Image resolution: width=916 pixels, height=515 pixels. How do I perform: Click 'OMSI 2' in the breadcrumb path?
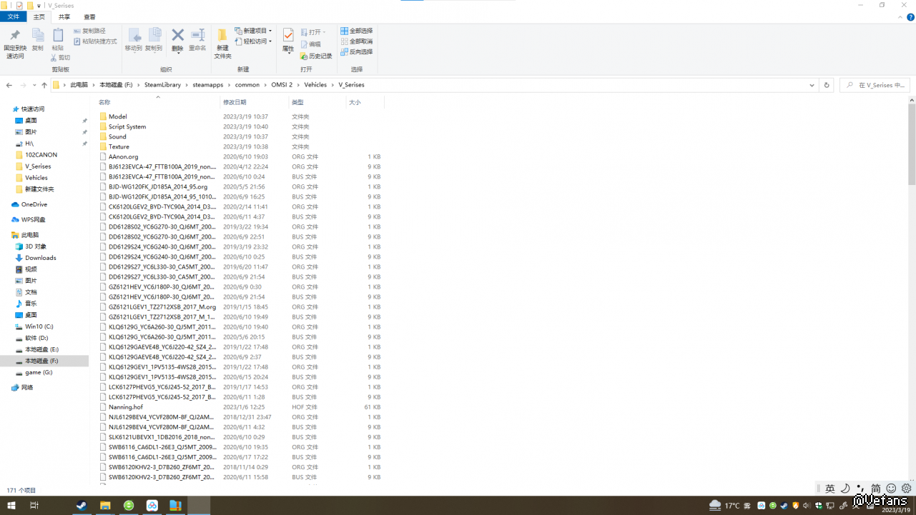point(282,85)
